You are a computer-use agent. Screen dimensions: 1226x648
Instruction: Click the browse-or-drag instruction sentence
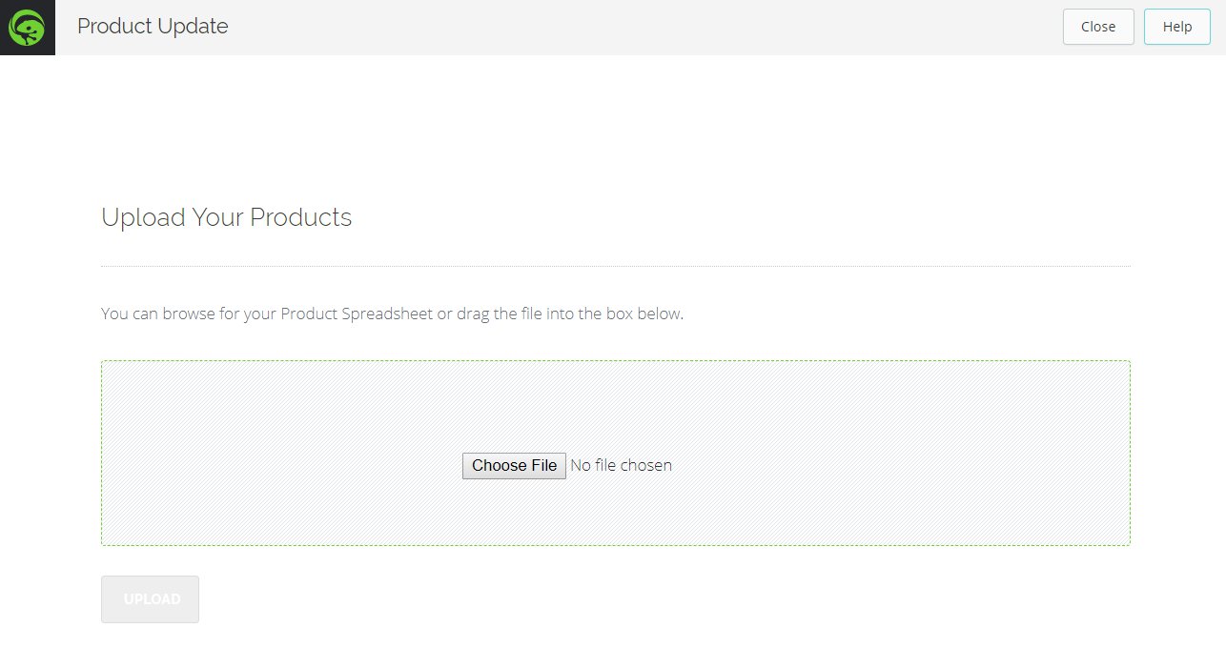pyautogui.click(x=392, y=314)
